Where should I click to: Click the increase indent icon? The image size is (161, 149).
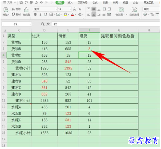pyautogui.click(x=110, y=9)
